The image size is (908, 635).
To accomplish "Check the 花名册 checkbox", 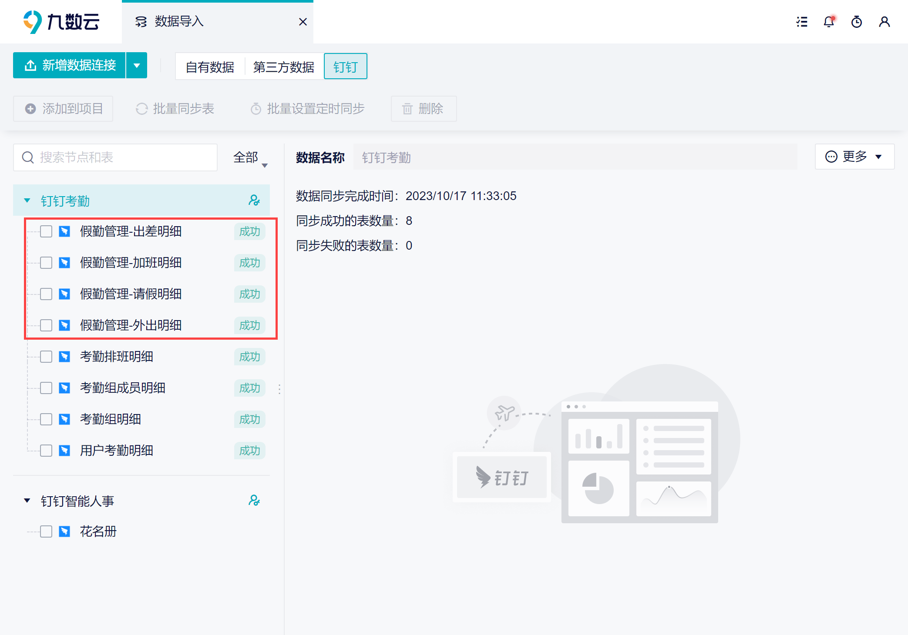I will pos(46,531).
